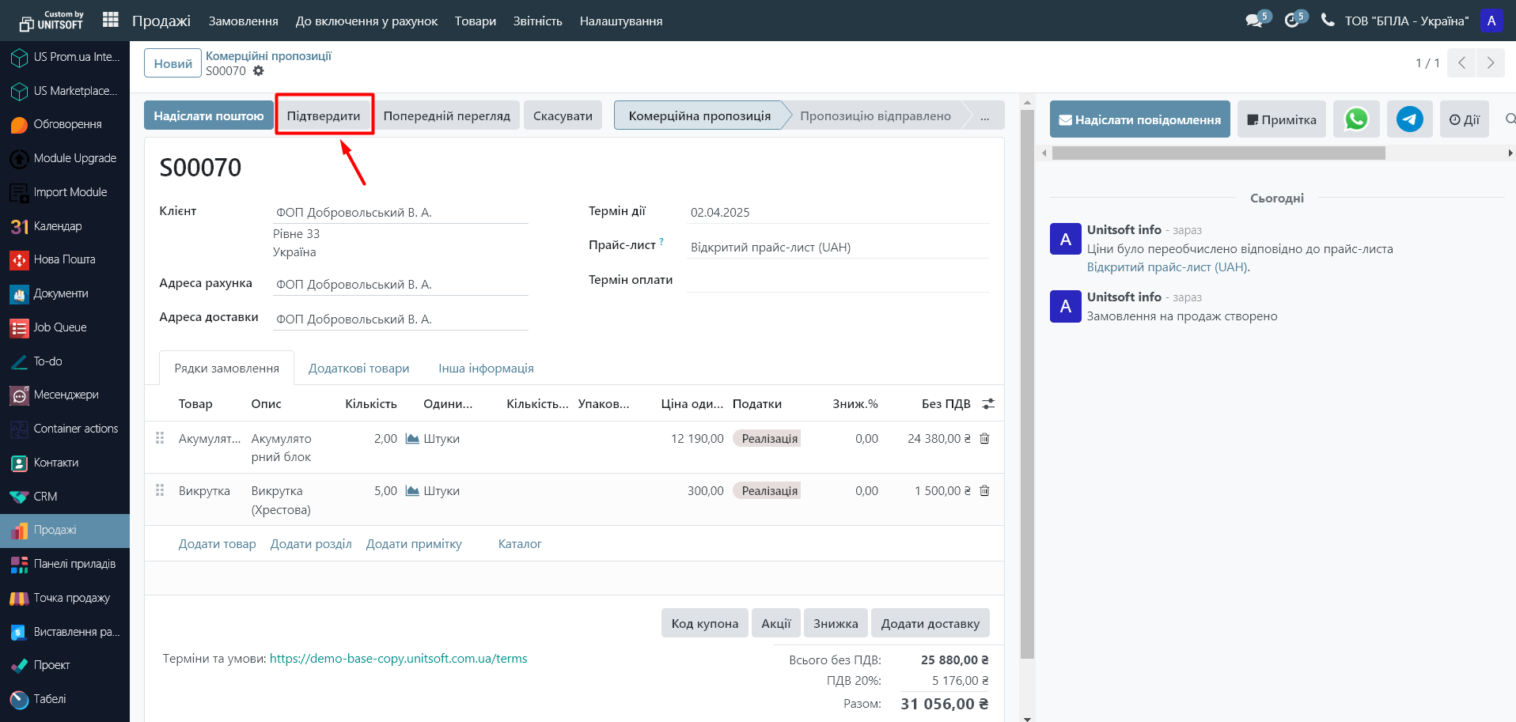
Task: Click the chatter horizontal scrollbar
Action: [x=1218, y=153]
